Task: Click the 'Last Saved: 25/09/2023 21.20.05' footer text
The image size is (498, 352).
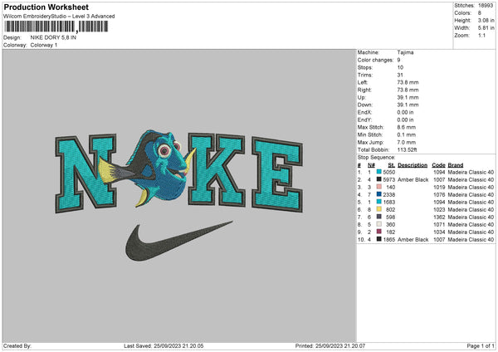Action: coord(164,345)
